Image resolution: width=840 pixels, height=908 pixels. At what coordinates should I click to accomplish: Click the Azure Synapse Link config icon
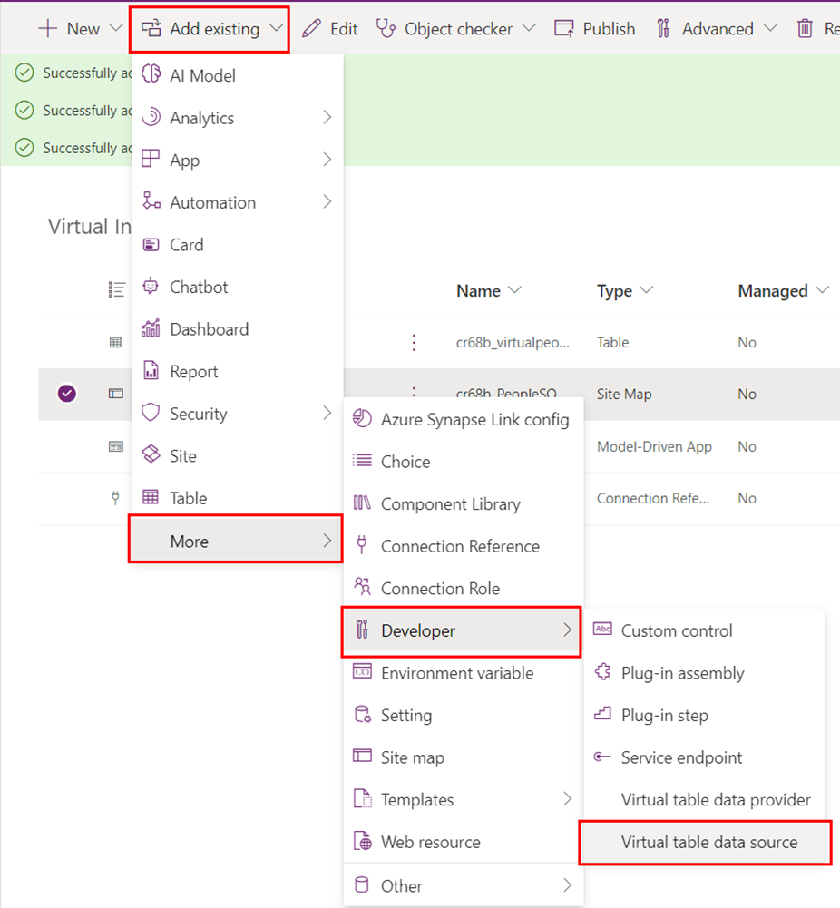pyautogui.click(x=363, y=419)
